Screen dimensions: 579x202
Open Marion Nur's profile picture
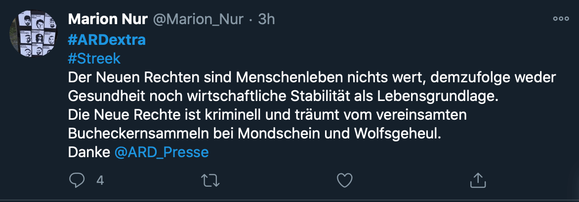pos(34,35)
